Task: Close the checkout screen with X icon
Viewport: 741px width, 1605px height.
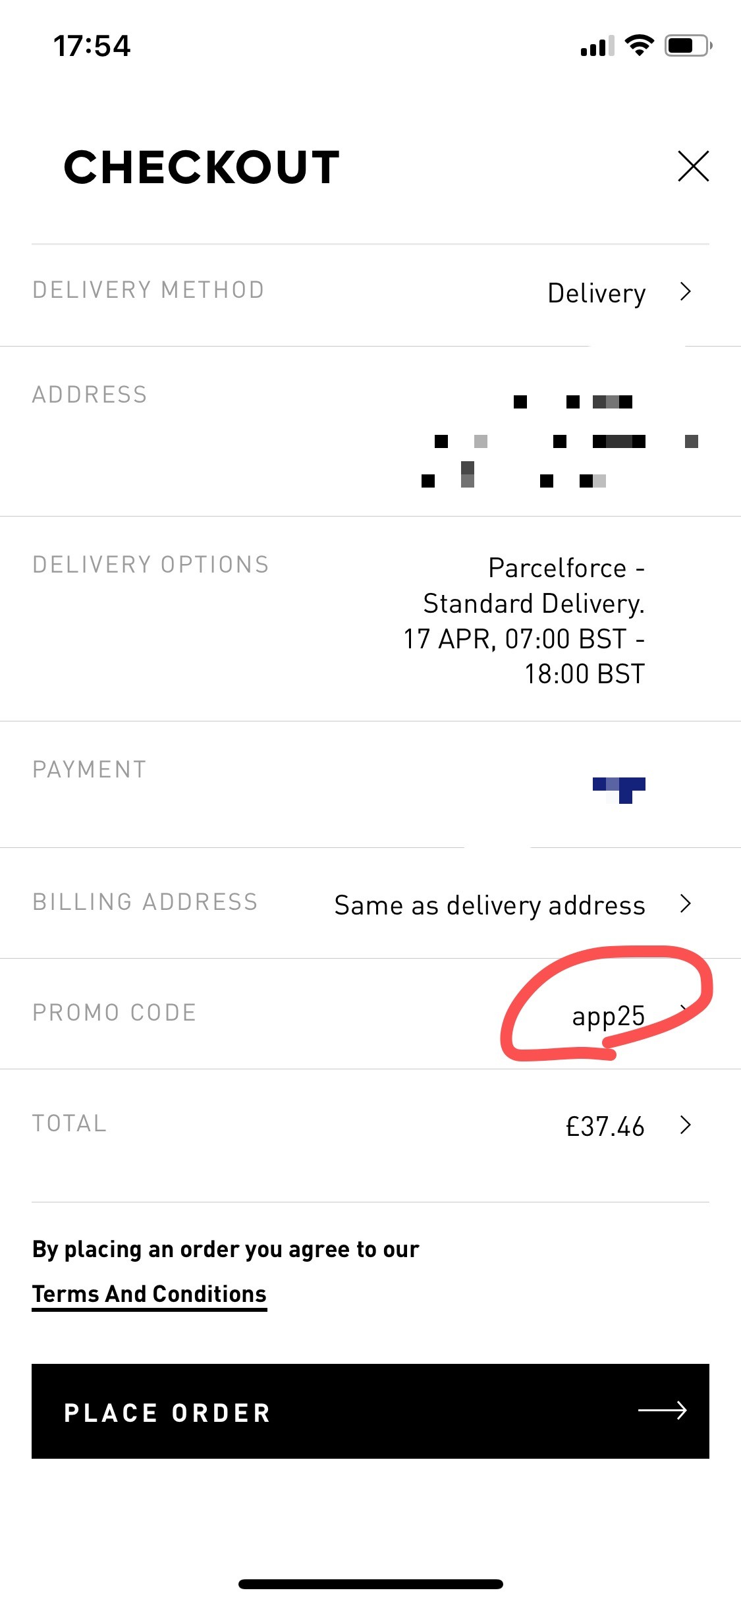Action: point(694,166)
